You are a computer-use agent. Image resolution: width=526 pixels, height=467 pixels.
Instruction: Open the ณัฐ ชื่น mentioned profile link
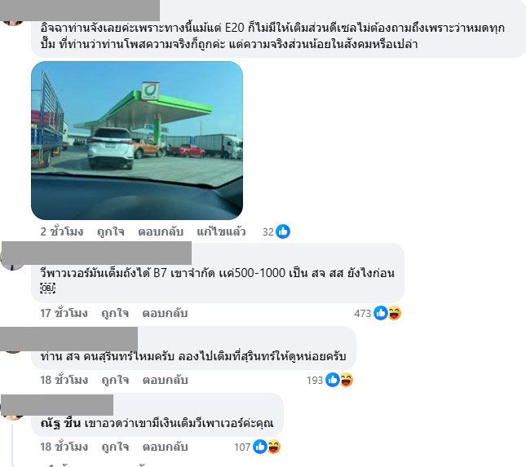60,424
